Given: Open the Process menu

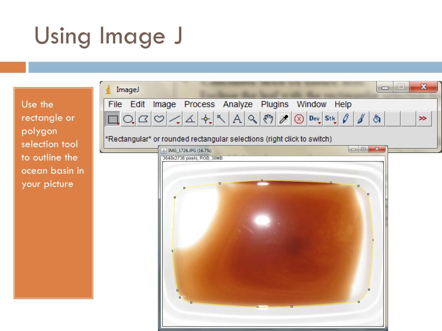Looking at the screenshot, I should click(x=199, y=104).
